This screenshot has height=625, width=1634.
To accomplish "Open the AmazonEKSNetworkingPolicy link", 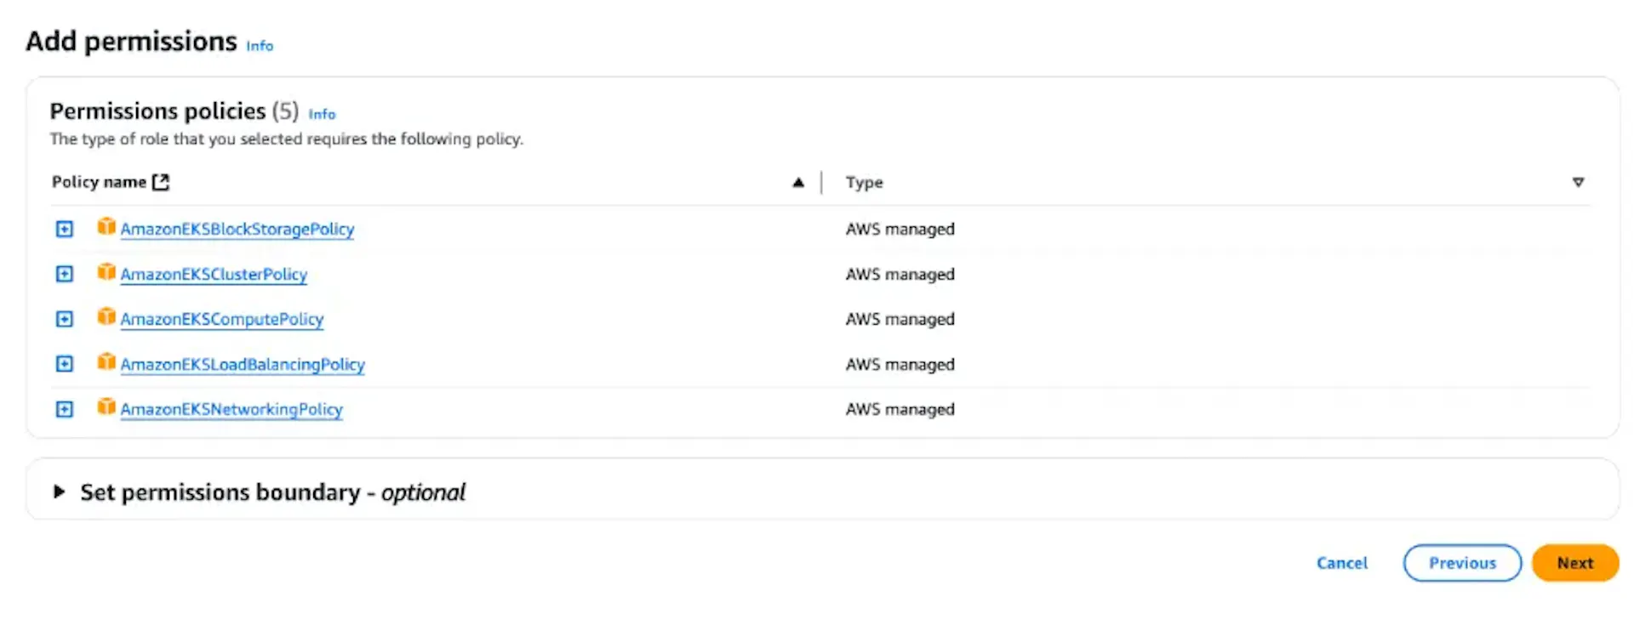I will [x=231, y=409].
